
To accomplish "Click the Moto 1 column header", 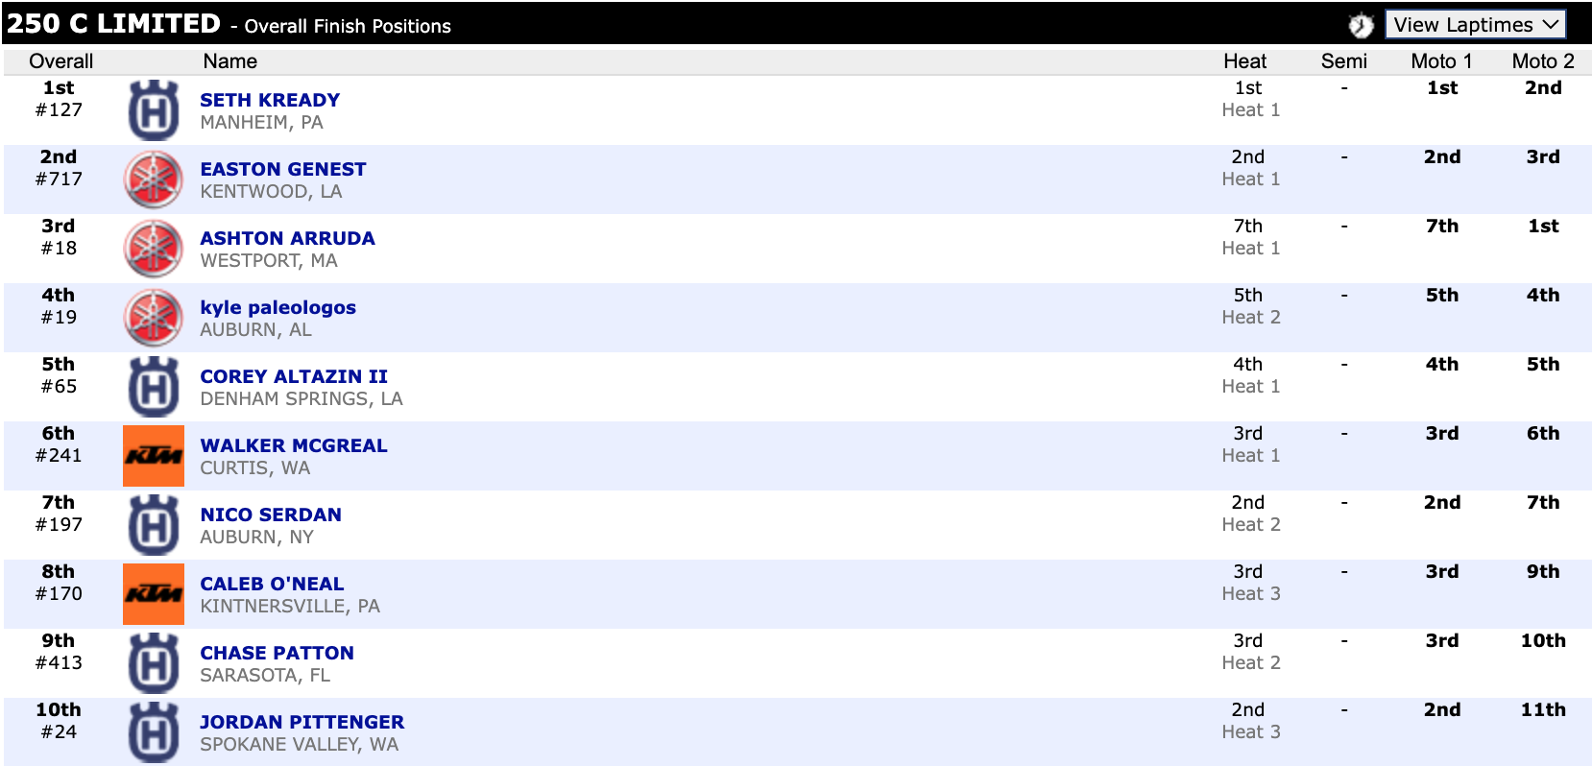I will point(1441,61).
